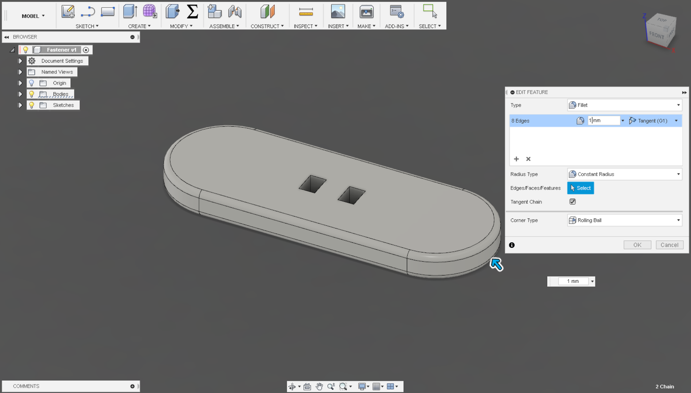Open the MODIFY menu

coord(181,26)
